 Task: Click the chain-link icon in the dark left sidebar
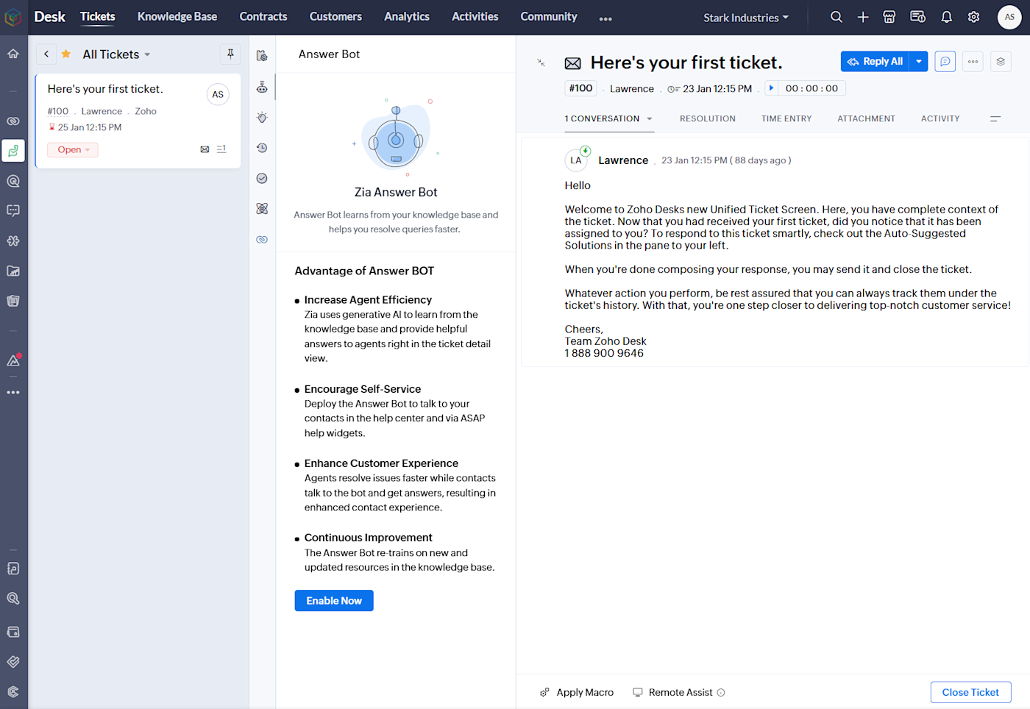13,121
